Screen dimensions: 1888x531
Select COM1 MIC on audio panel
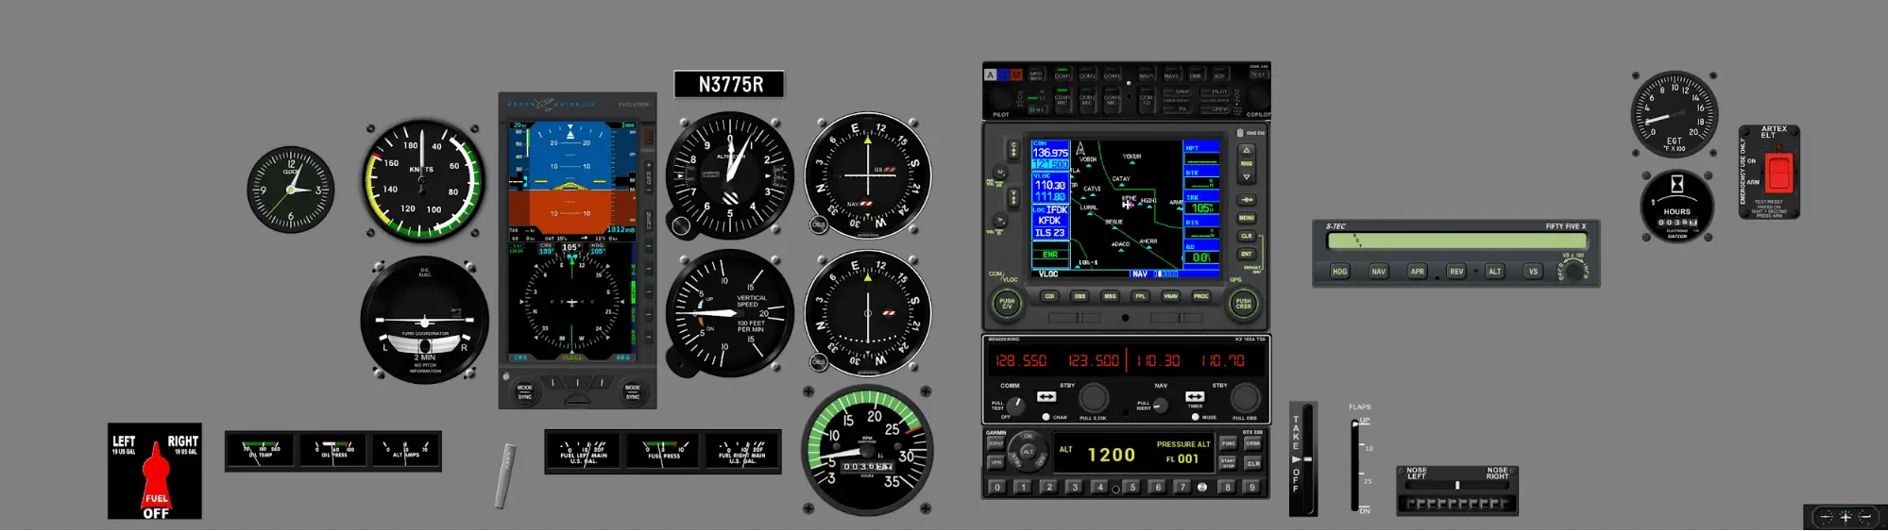(1063, 98)
